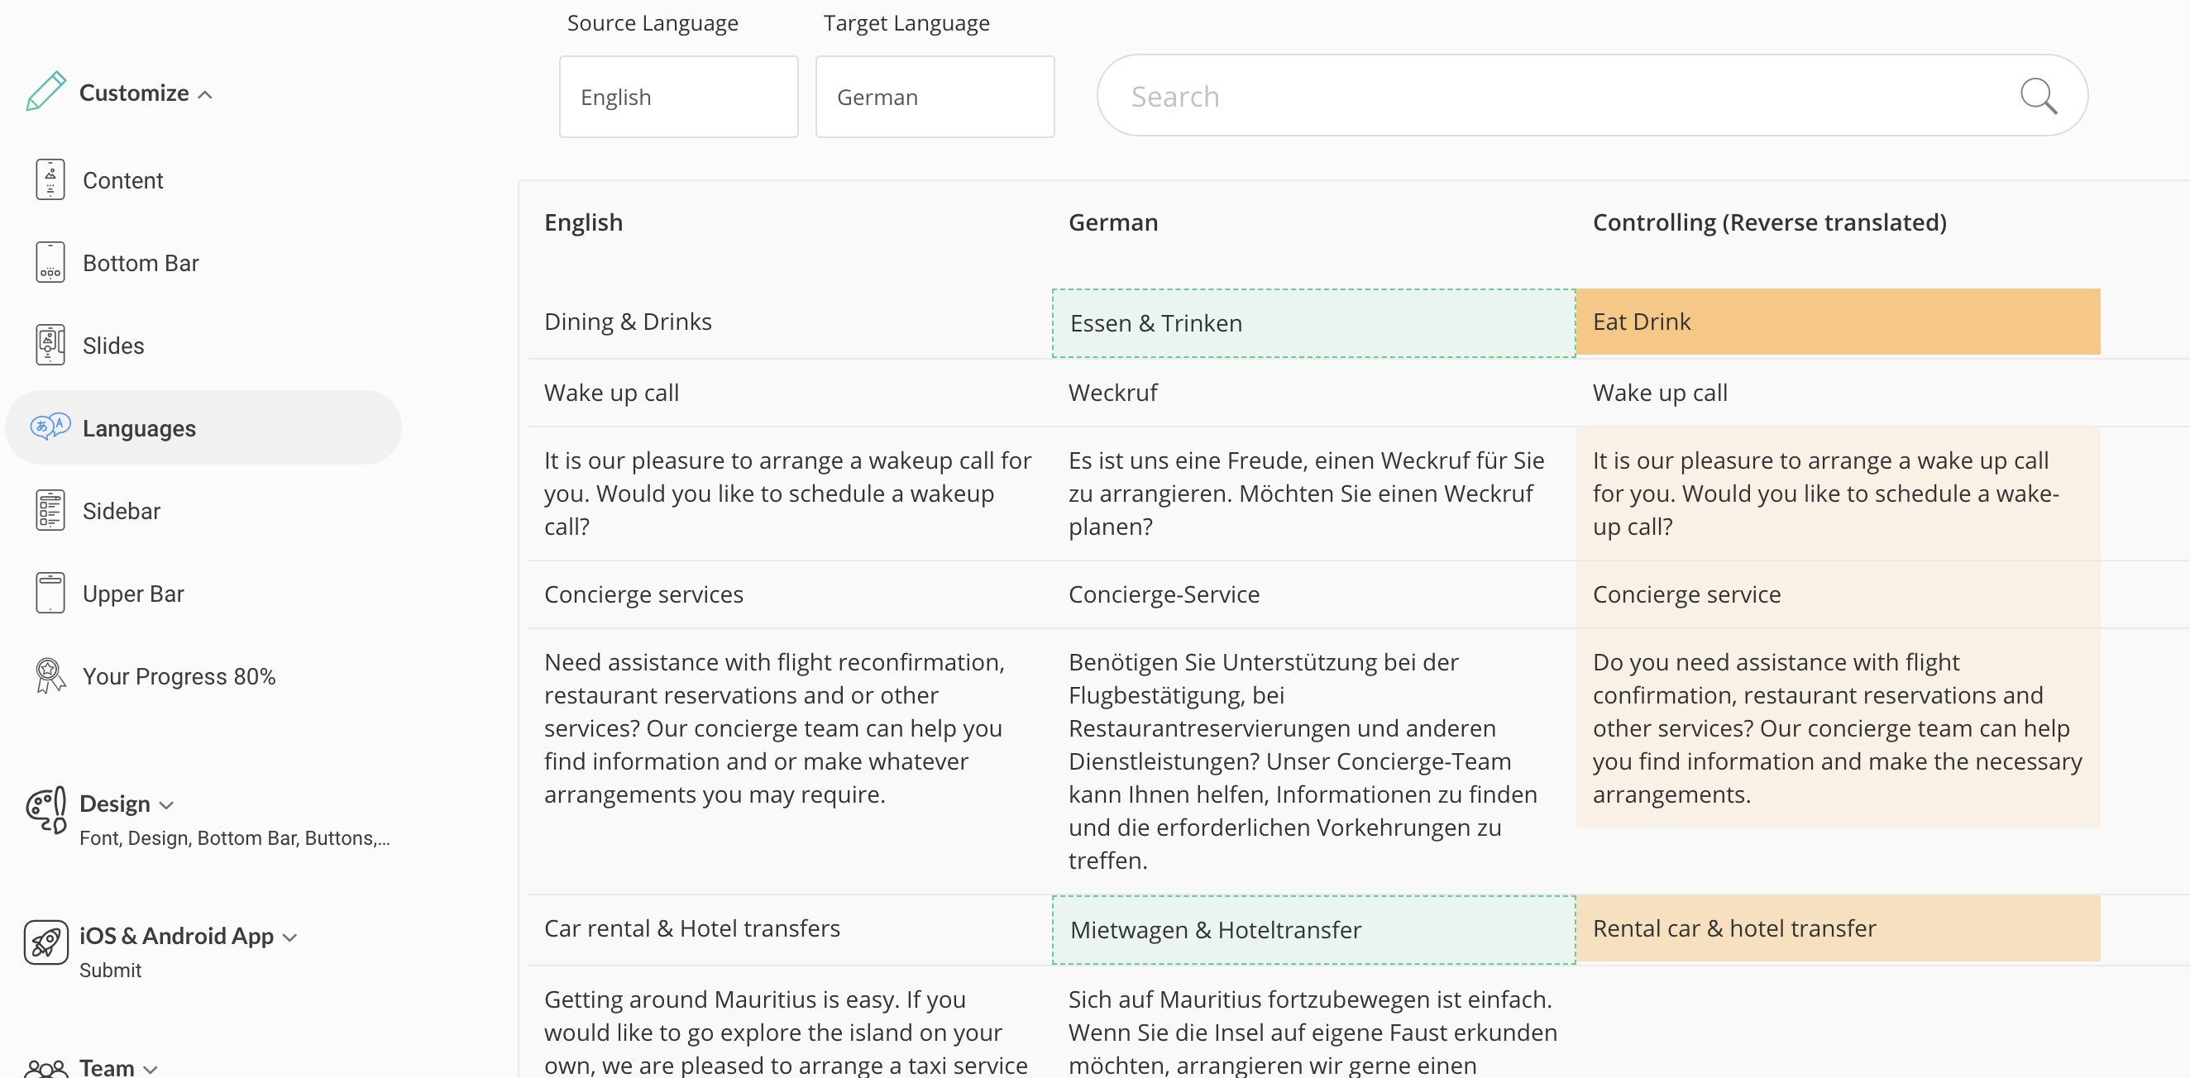Click the Sidebar list icon
The height and width of the screenshot is (1078, 2190).
[50, 511]
